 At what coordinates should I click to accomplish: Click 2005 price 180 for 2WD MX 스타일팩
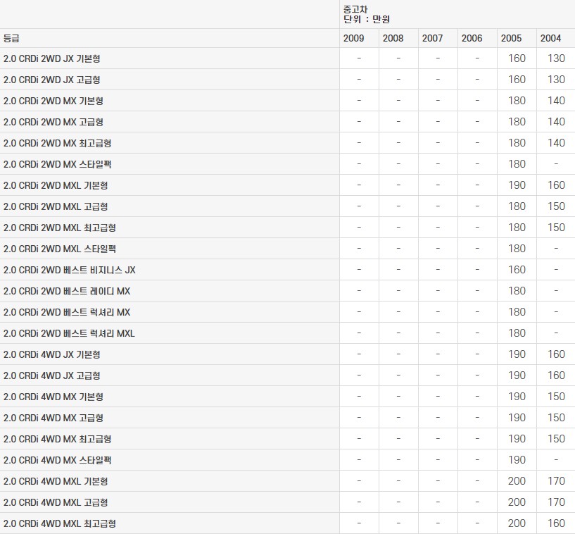[x=517, y=164]
